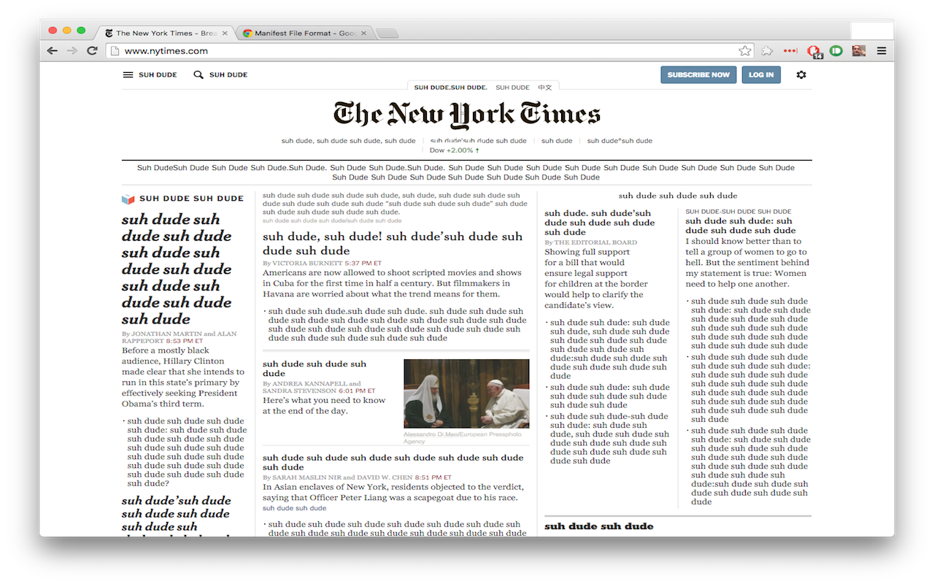Open the headline above Sarah Maslin Nir byline
The height and width of the screenshot is (584, 934).
(x=393, y=462)
